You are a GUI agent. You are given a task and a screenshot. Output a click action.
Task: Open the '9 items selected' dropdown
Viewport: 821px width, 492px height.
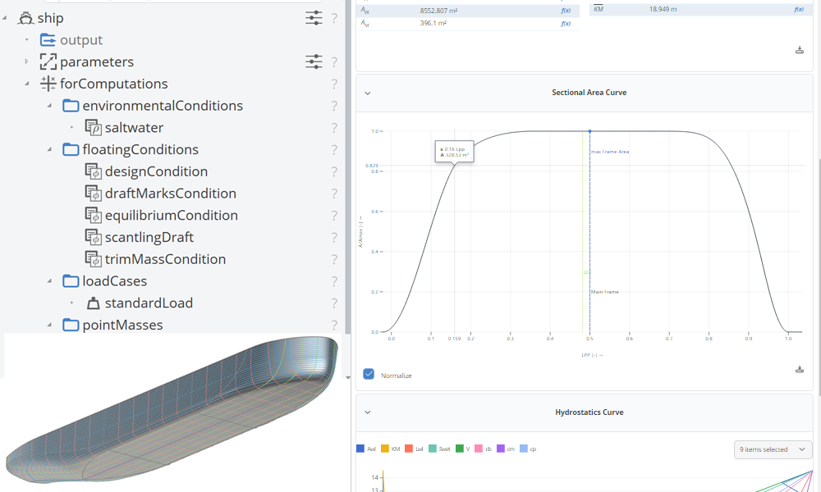click(x=773, y=449)
